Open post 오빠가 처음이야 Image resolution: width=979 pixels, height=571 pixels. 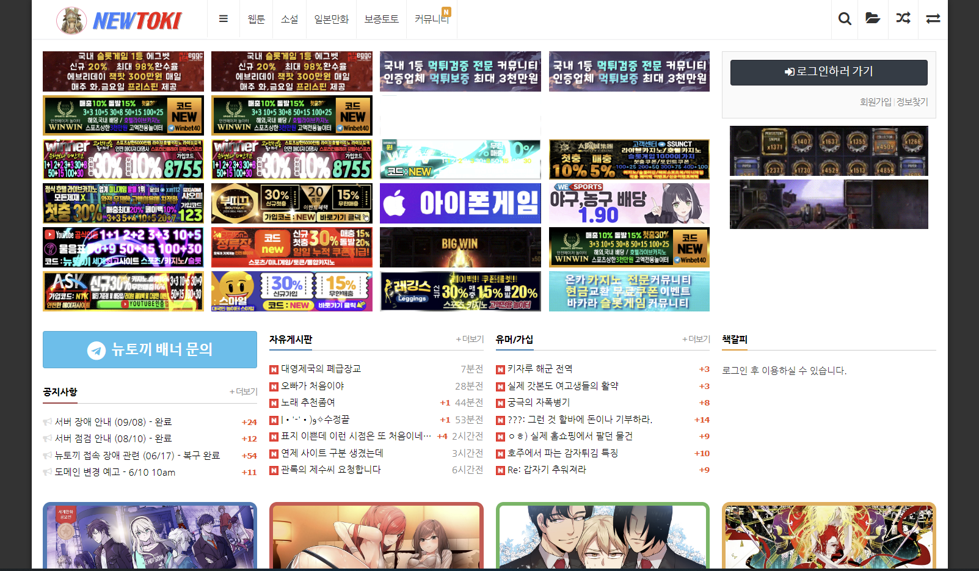click(x=312, y=386)
